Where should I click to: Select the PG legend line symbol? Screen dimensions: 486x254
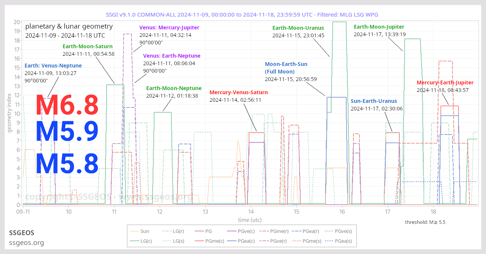(x=199, y=231)
